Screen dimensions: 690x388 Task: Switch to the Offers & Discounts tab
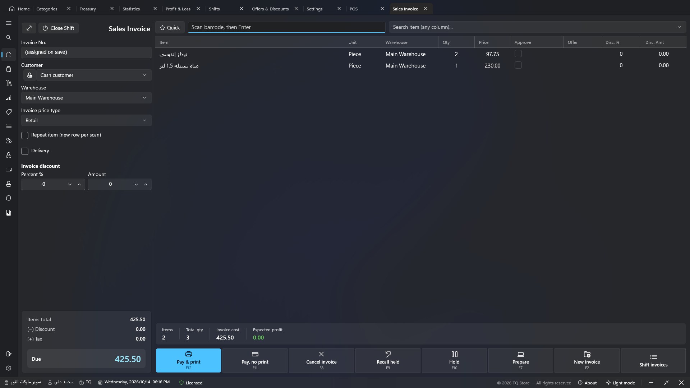click(270, 9)
